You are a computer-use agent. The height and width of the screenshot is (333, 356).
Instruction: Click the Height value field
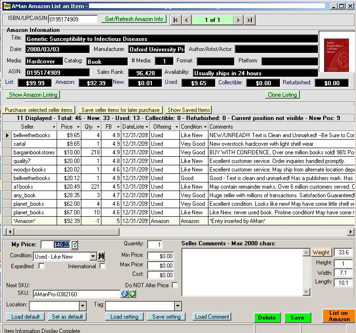343,263
